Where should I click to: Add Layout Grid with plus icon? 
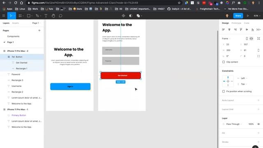pos(258,109)
